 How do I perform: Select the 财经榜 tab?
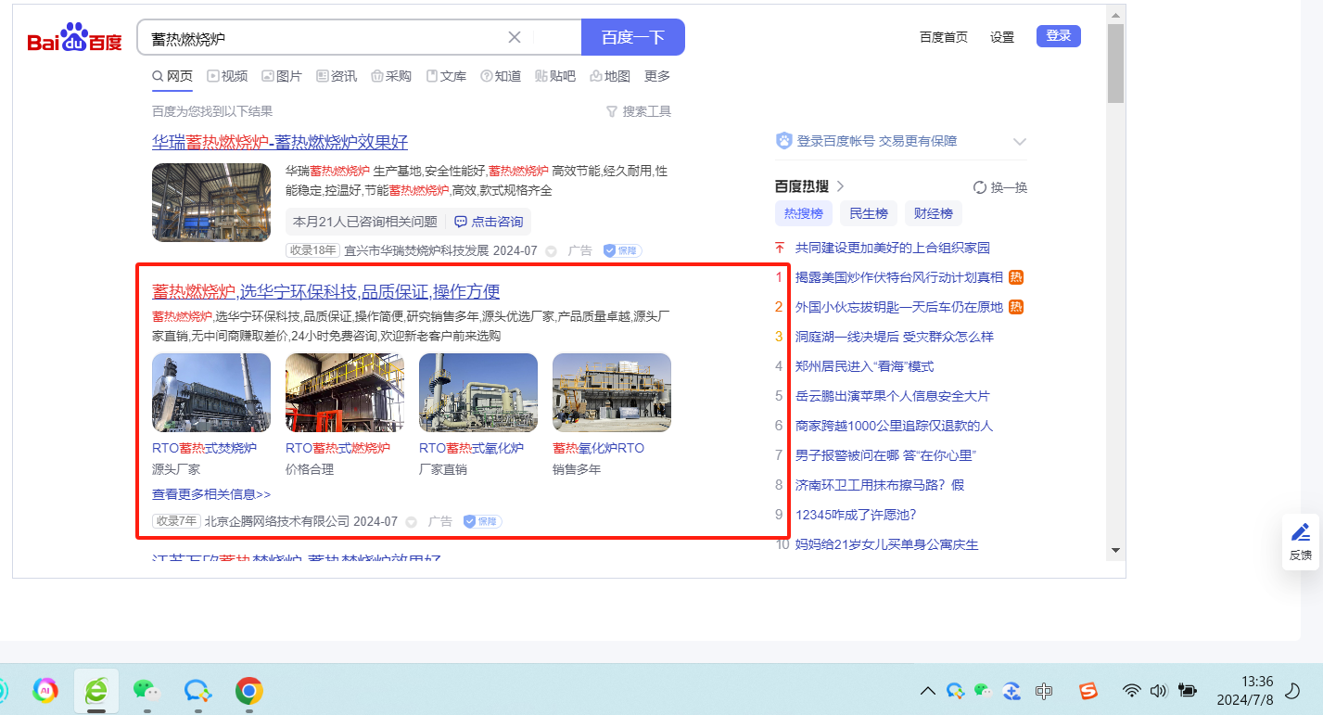coord(933,213)
